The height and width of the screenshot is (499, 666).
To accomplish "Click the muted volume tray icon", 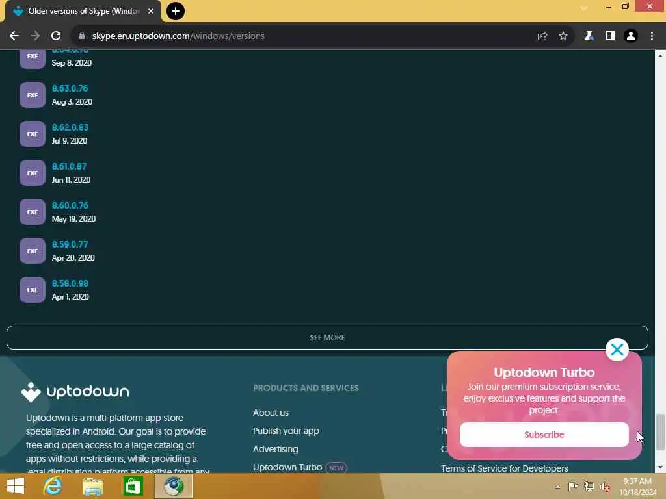I will 605,487.
